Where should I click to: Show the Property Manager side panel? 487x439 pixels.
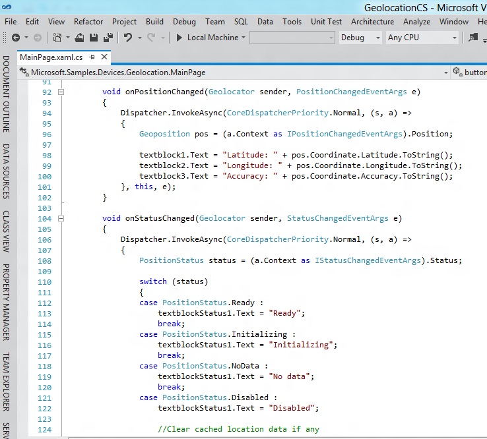tap(6, 302)
